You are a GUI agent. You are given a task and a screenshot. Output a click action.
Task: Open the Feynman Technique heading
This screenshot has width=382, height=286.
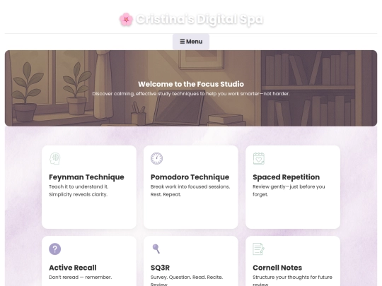pos(86,177)
